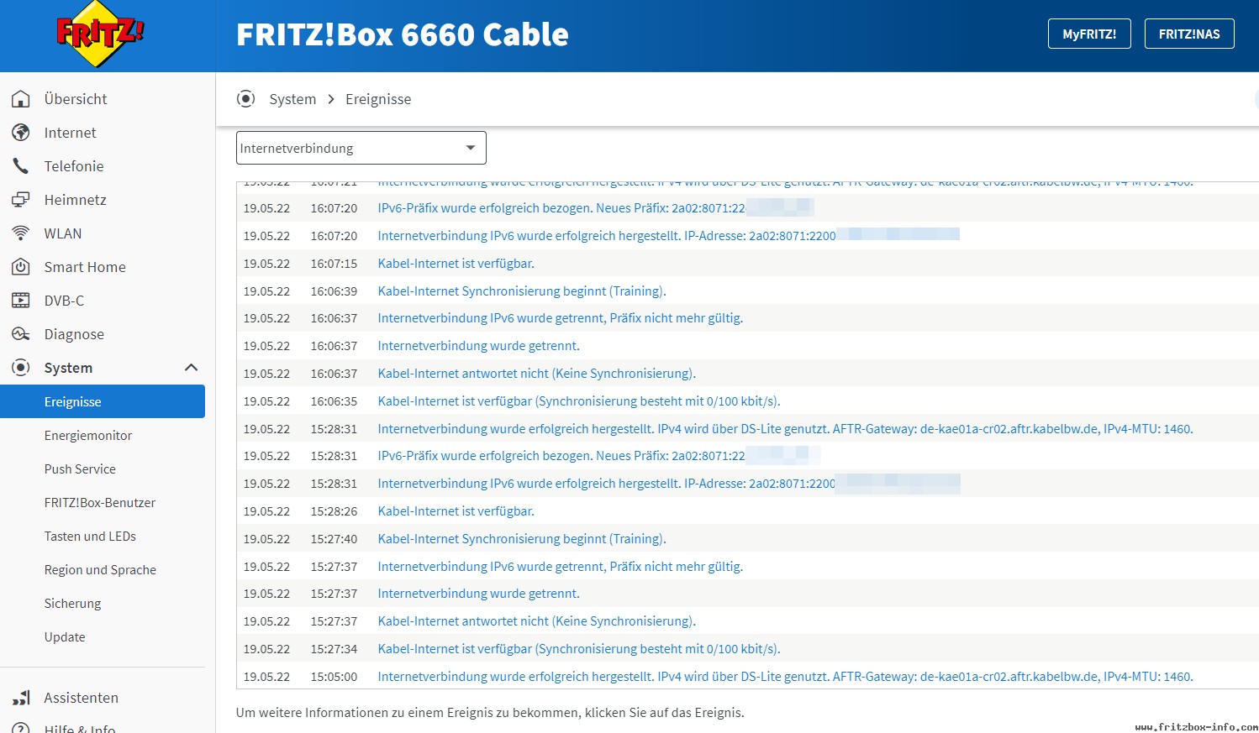Open the 15:28:26 Kabel-Internet ist verfügbar event
Screen dimensions: 1259x733
click(x=456, y=511)
